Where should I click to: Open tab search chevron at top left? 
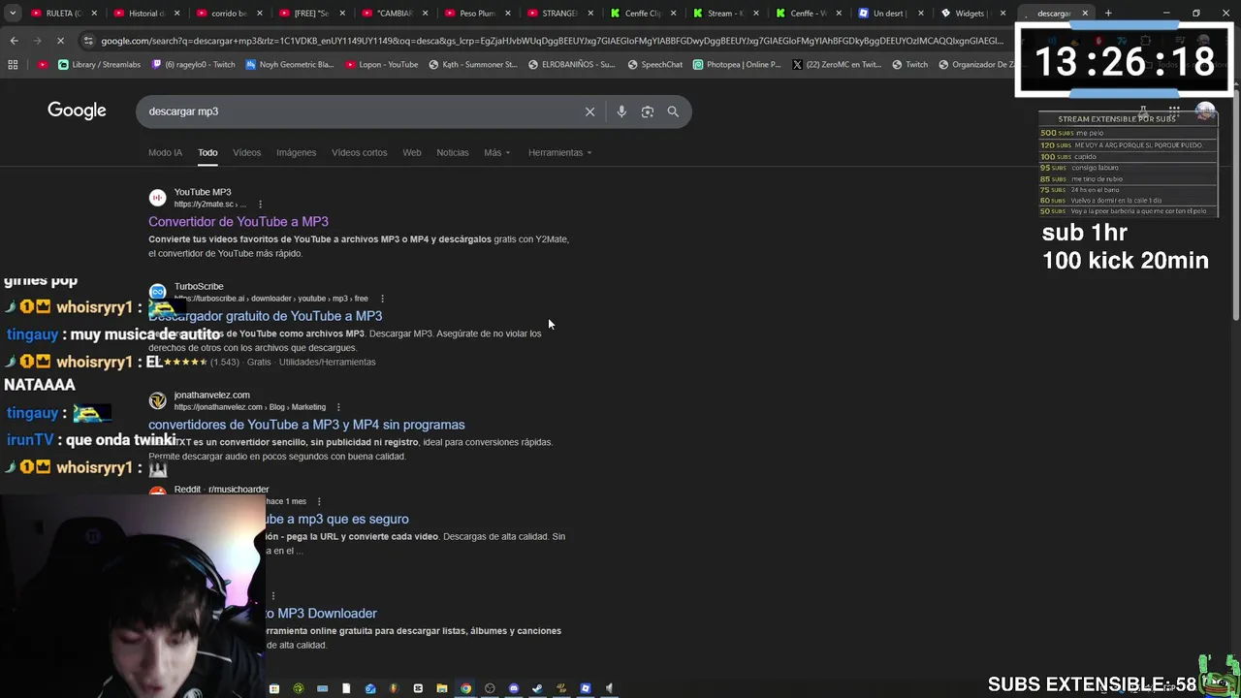pyautogui.click(x=13, y=14)
